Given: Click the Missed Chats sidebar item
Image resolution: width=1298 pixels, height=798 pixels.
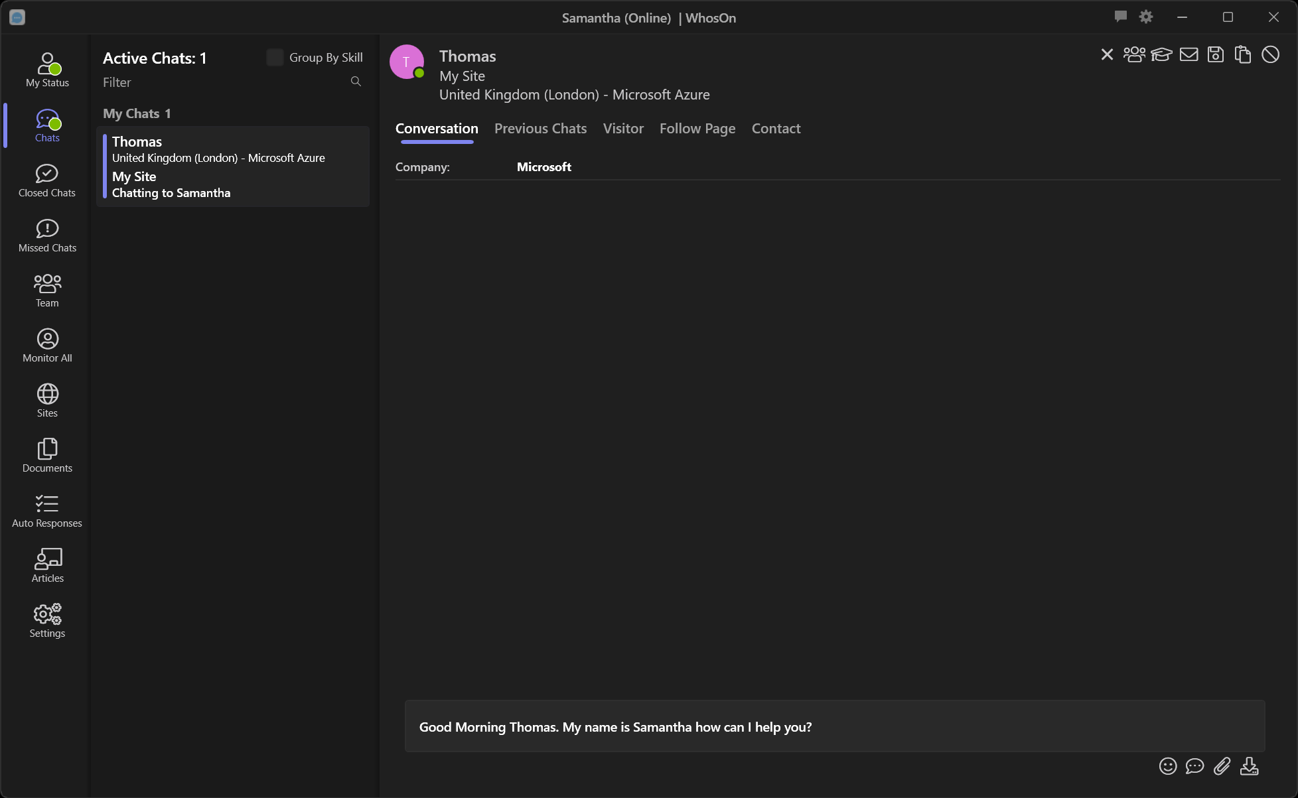Looking at the screenshot, I should pyautogui.click(x=46, y=235).
